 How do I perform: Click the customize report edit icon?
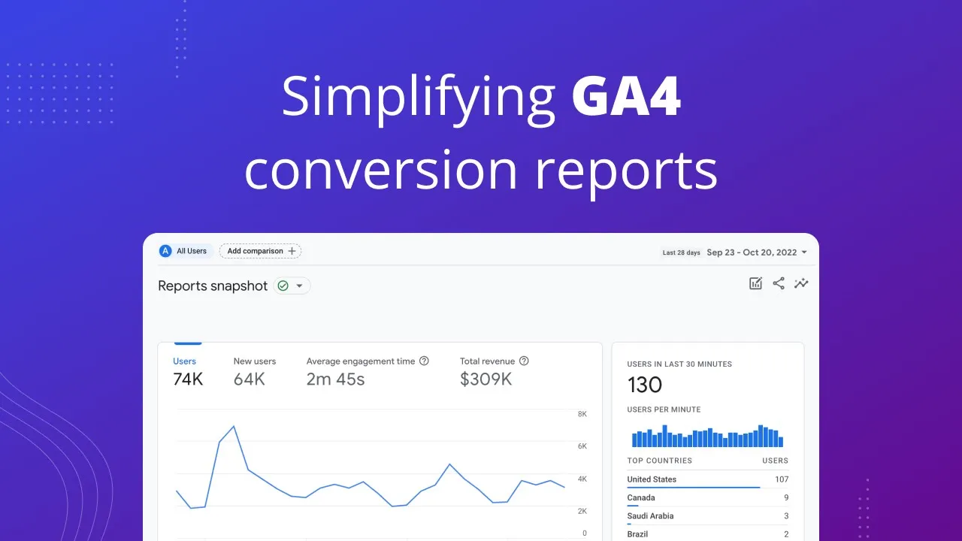point(755,283)
